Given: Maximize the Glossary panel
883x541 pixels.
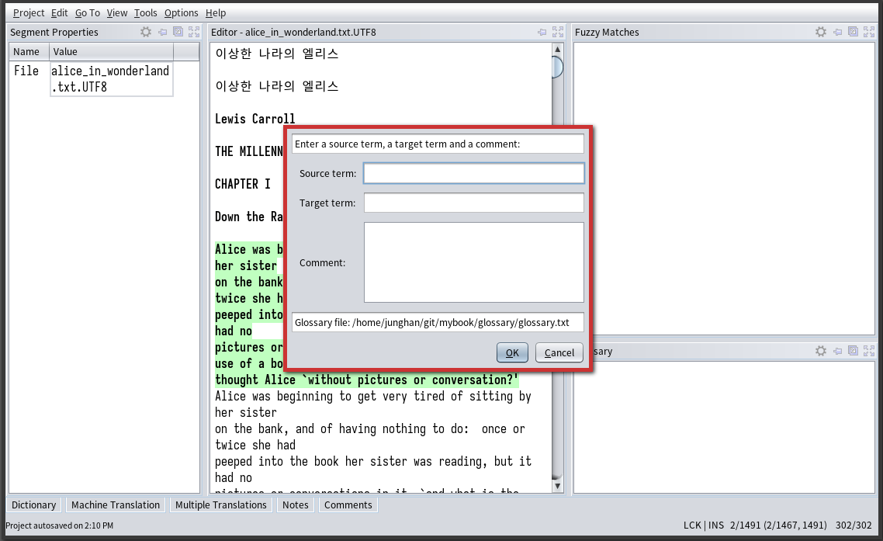Looking at the screenshot, I should click(868, 352).
